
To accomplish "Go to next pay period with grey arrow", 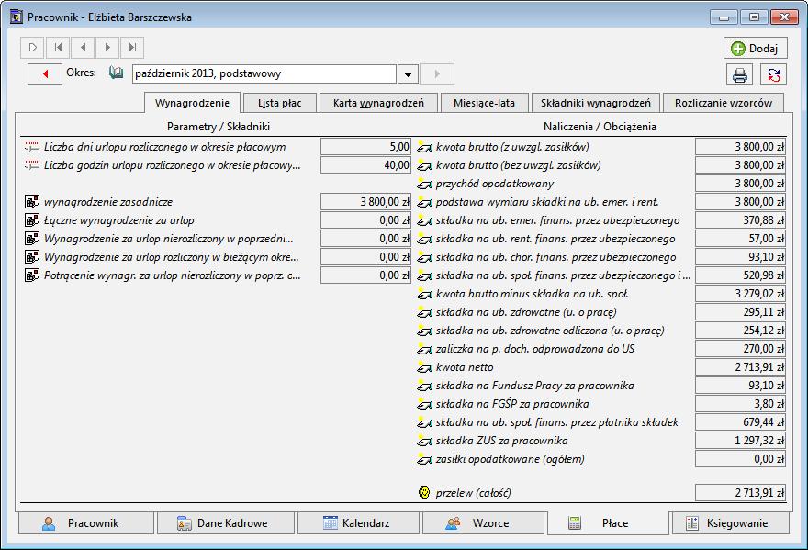I will tap(437, 74).
